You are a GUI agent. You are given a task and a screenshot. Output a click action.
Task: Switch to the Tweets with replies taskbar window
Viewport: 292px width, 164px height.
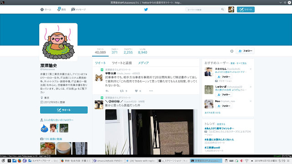tap(141, 161)
